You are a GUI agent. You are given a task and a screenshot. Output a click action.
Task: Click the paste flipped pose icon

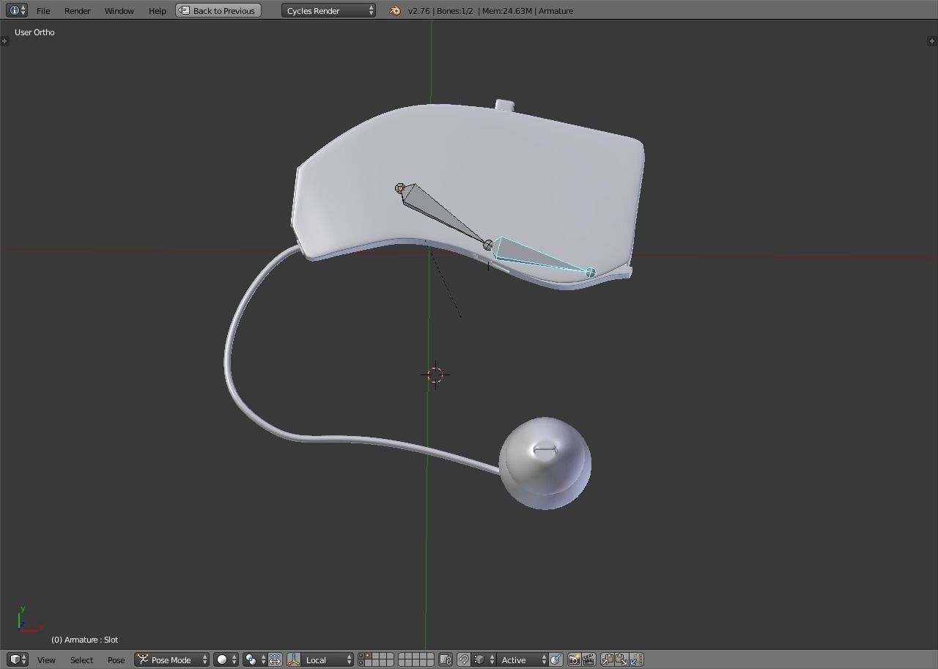[636, 659]
